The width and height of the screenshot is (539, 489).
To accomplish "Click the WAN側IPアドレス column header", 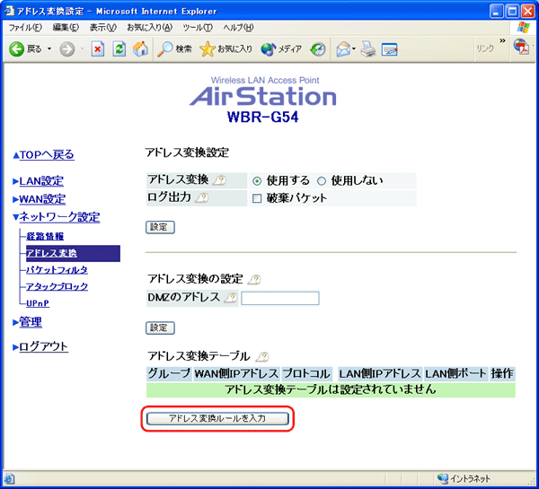I will coord(236,373).
